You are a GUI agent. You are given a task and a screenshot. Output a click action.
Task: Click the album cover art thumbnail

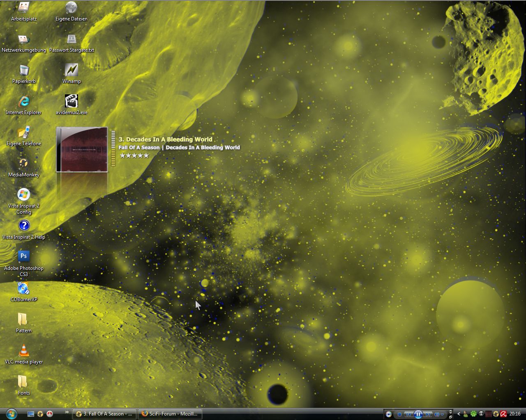[x=82, y=149]
